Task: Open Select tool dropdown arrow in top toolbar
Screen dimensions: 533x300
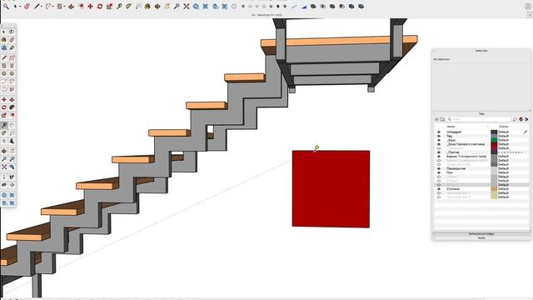Action: coord(20,7)
